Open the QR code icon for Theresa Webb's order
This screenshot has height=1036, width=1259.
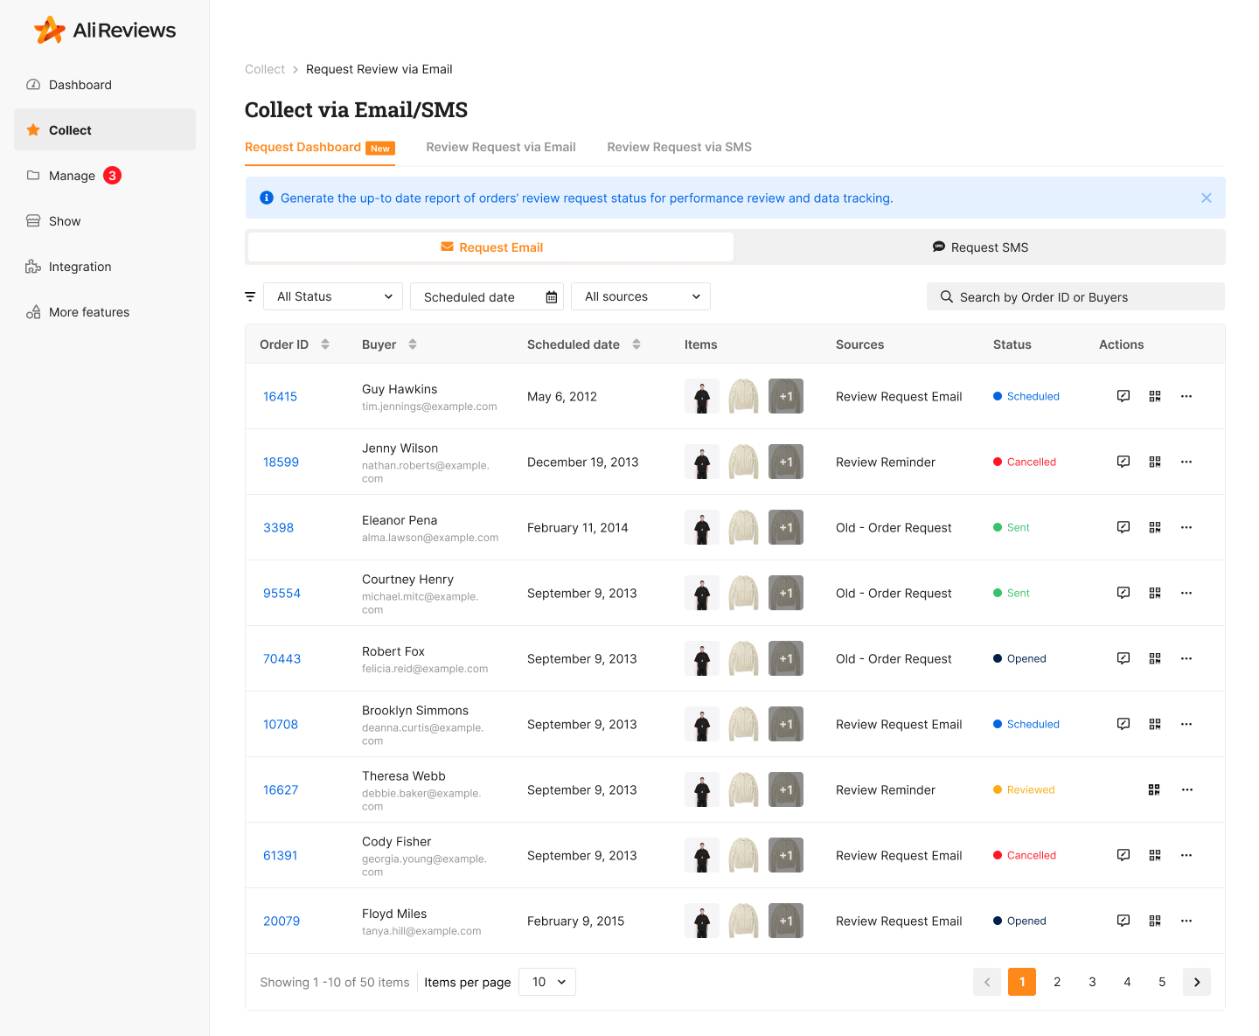1154,789
